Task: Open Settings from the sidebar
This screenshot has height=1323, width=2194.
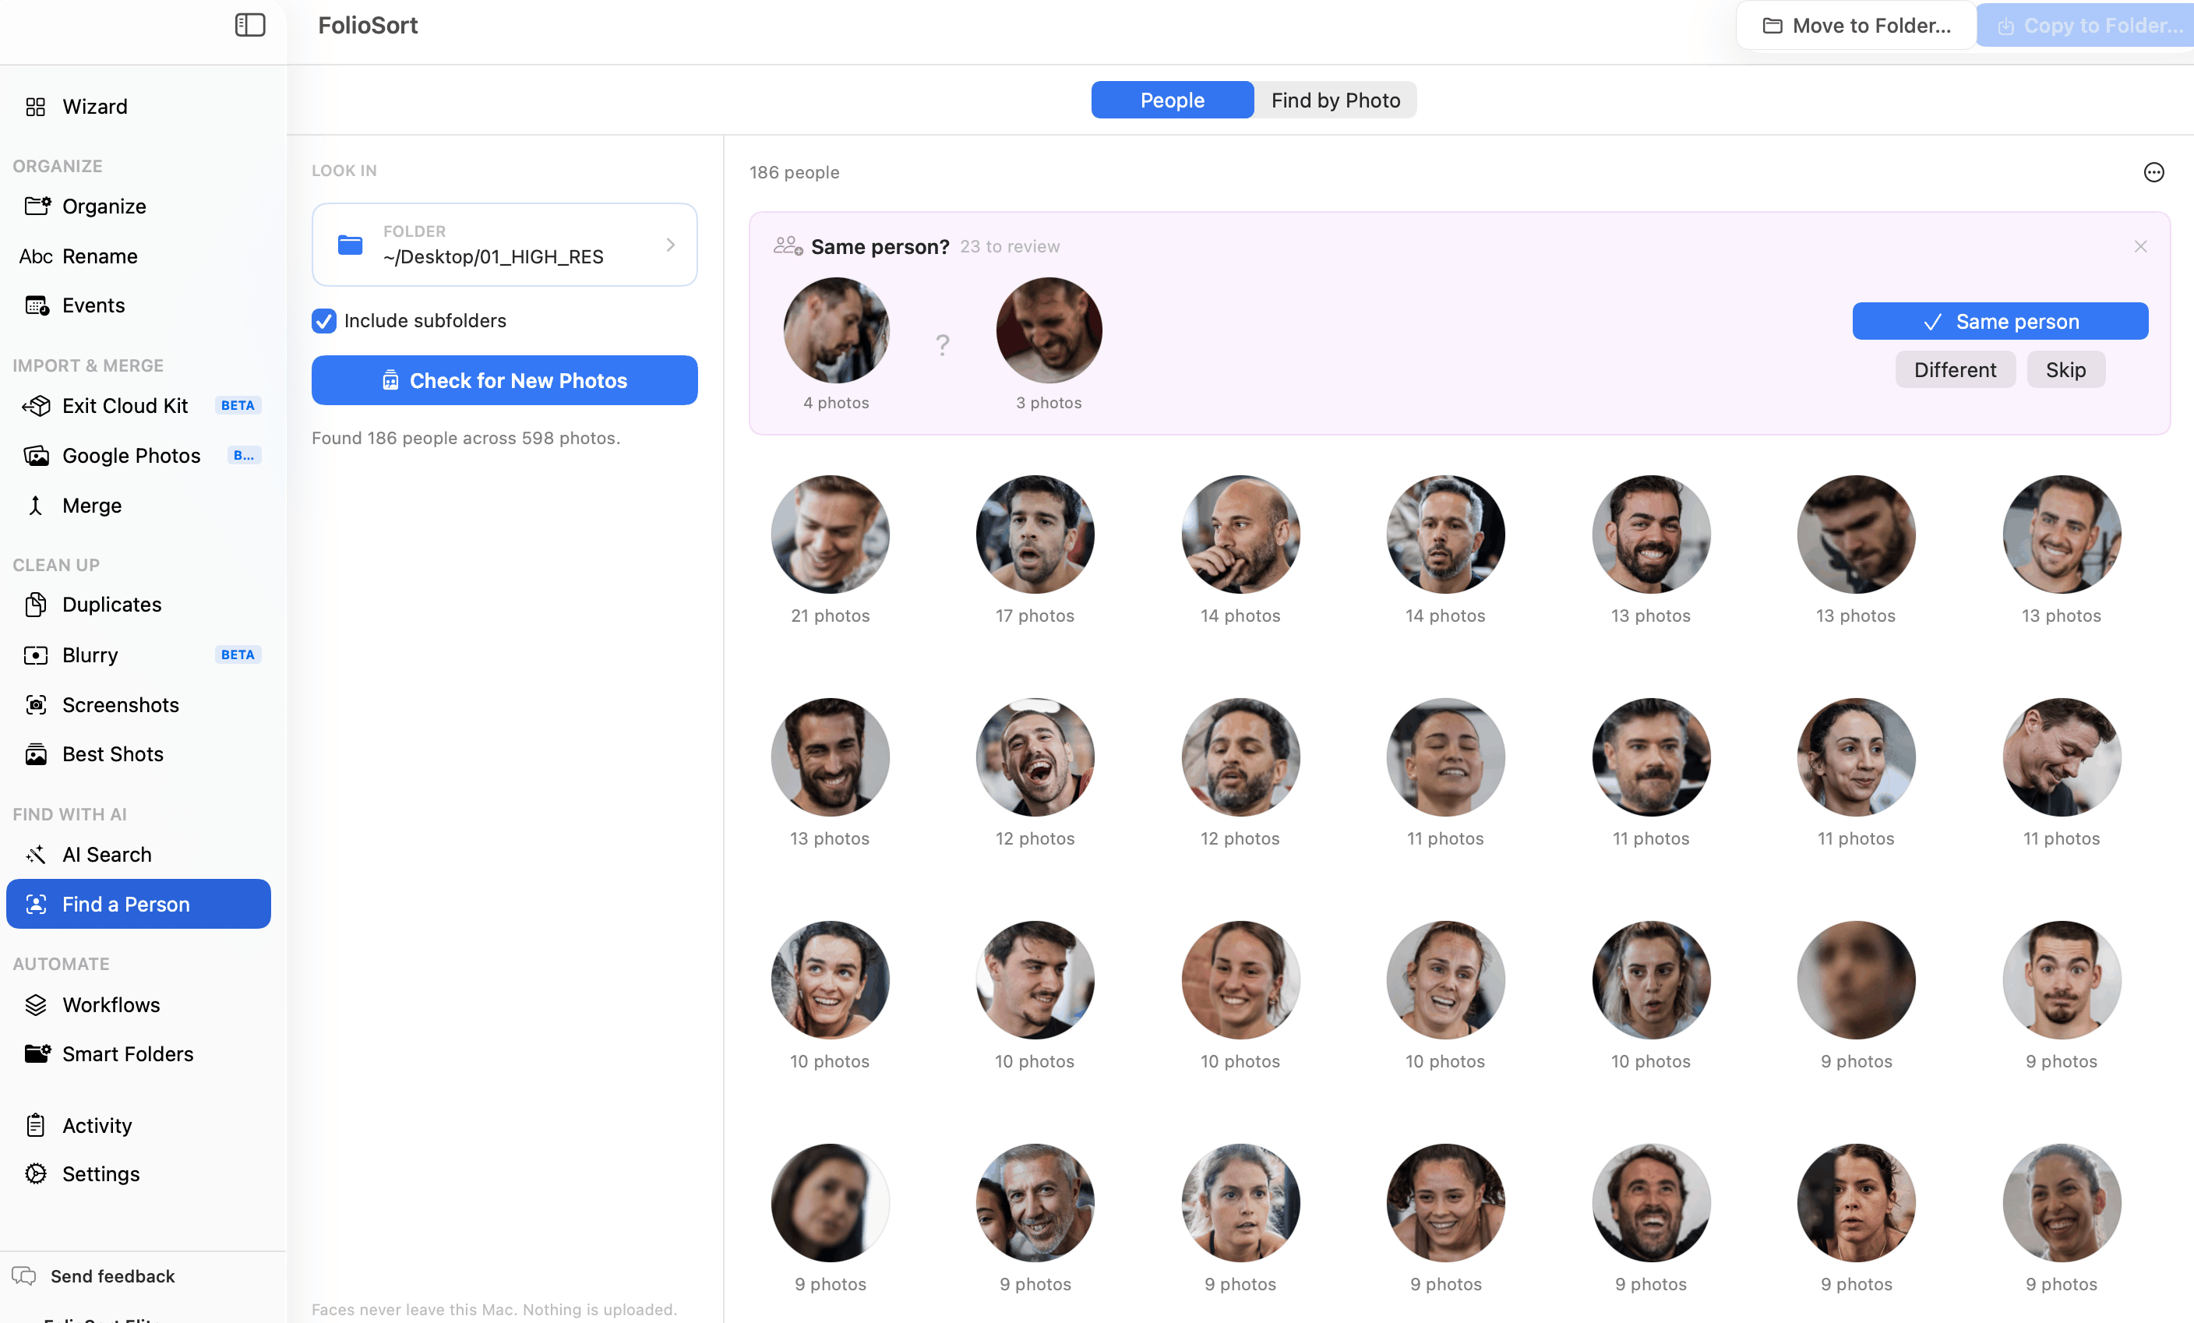Action: tap(138, 1174)
